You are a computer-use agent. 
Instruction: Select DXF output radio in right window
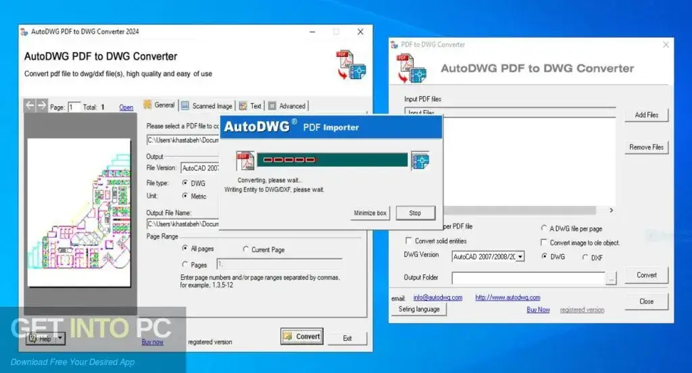[x=585, y=257]
